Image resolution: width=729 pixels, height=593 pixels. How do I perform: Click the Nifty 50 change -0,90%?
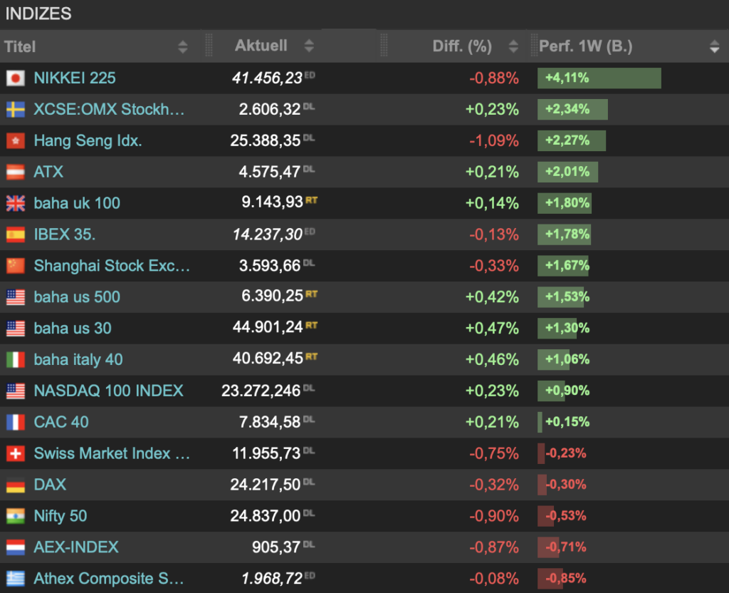[494, 516]
